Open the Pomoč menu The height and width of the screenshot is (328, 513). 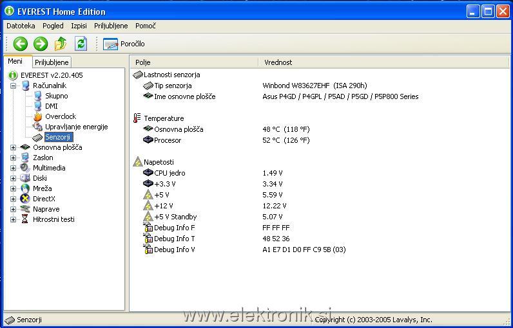point(146,26)
